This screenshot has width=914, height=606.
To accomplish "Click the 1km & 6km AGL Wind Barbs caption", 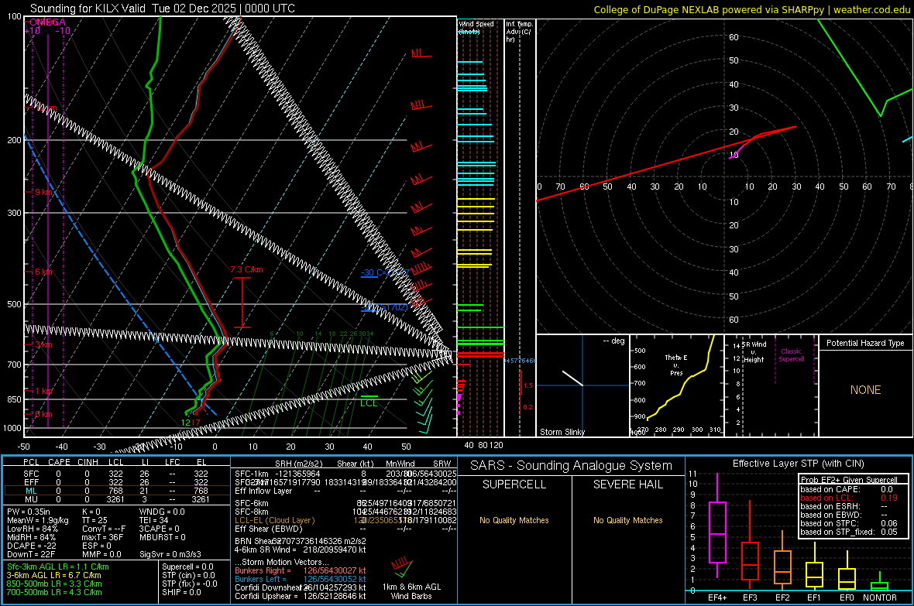I will click(411, 591).
